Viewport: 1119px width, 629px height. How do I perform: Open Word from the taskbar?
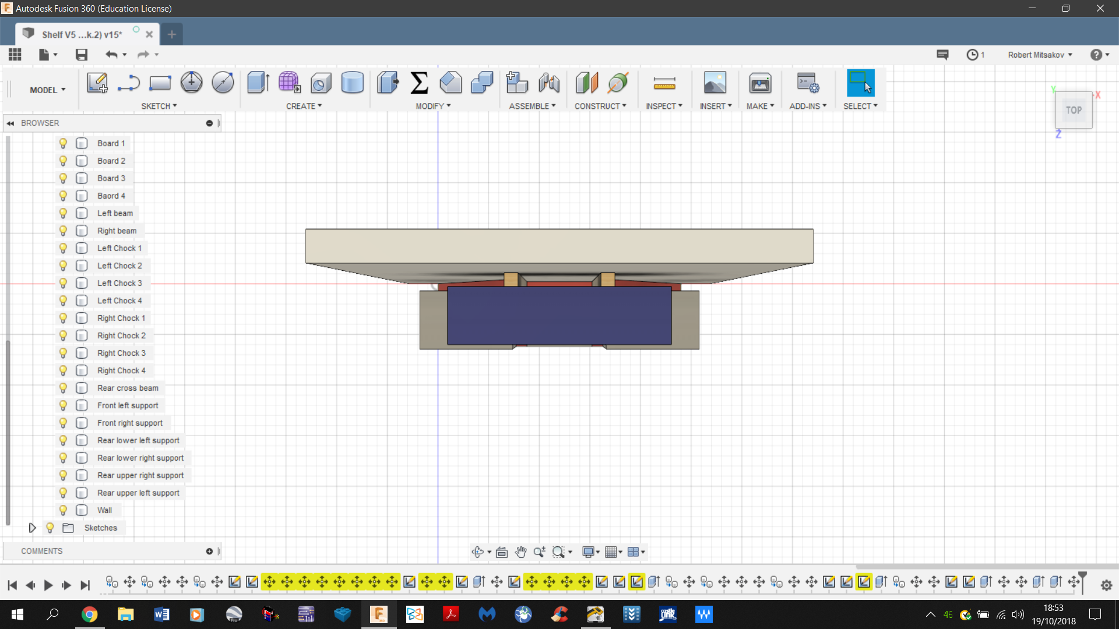[x=161, y=614]
